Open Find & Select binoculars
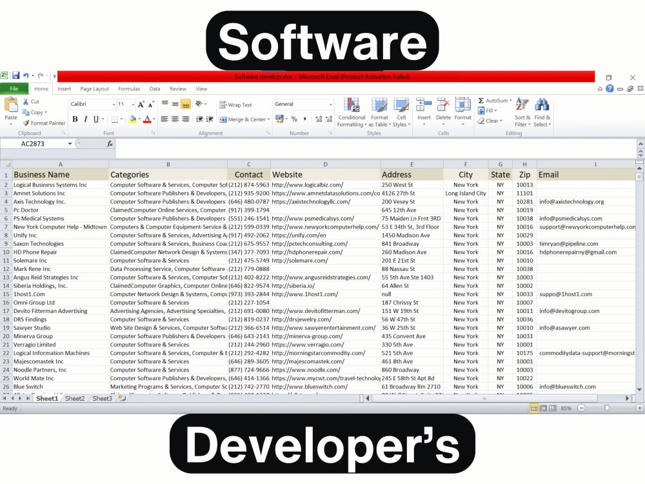The image size is (645, 484). (542, 112)
